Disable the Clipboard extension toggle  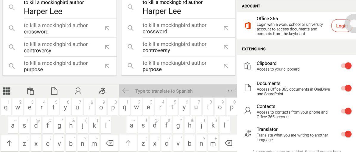pyautogui.click(x=346, y=66)
